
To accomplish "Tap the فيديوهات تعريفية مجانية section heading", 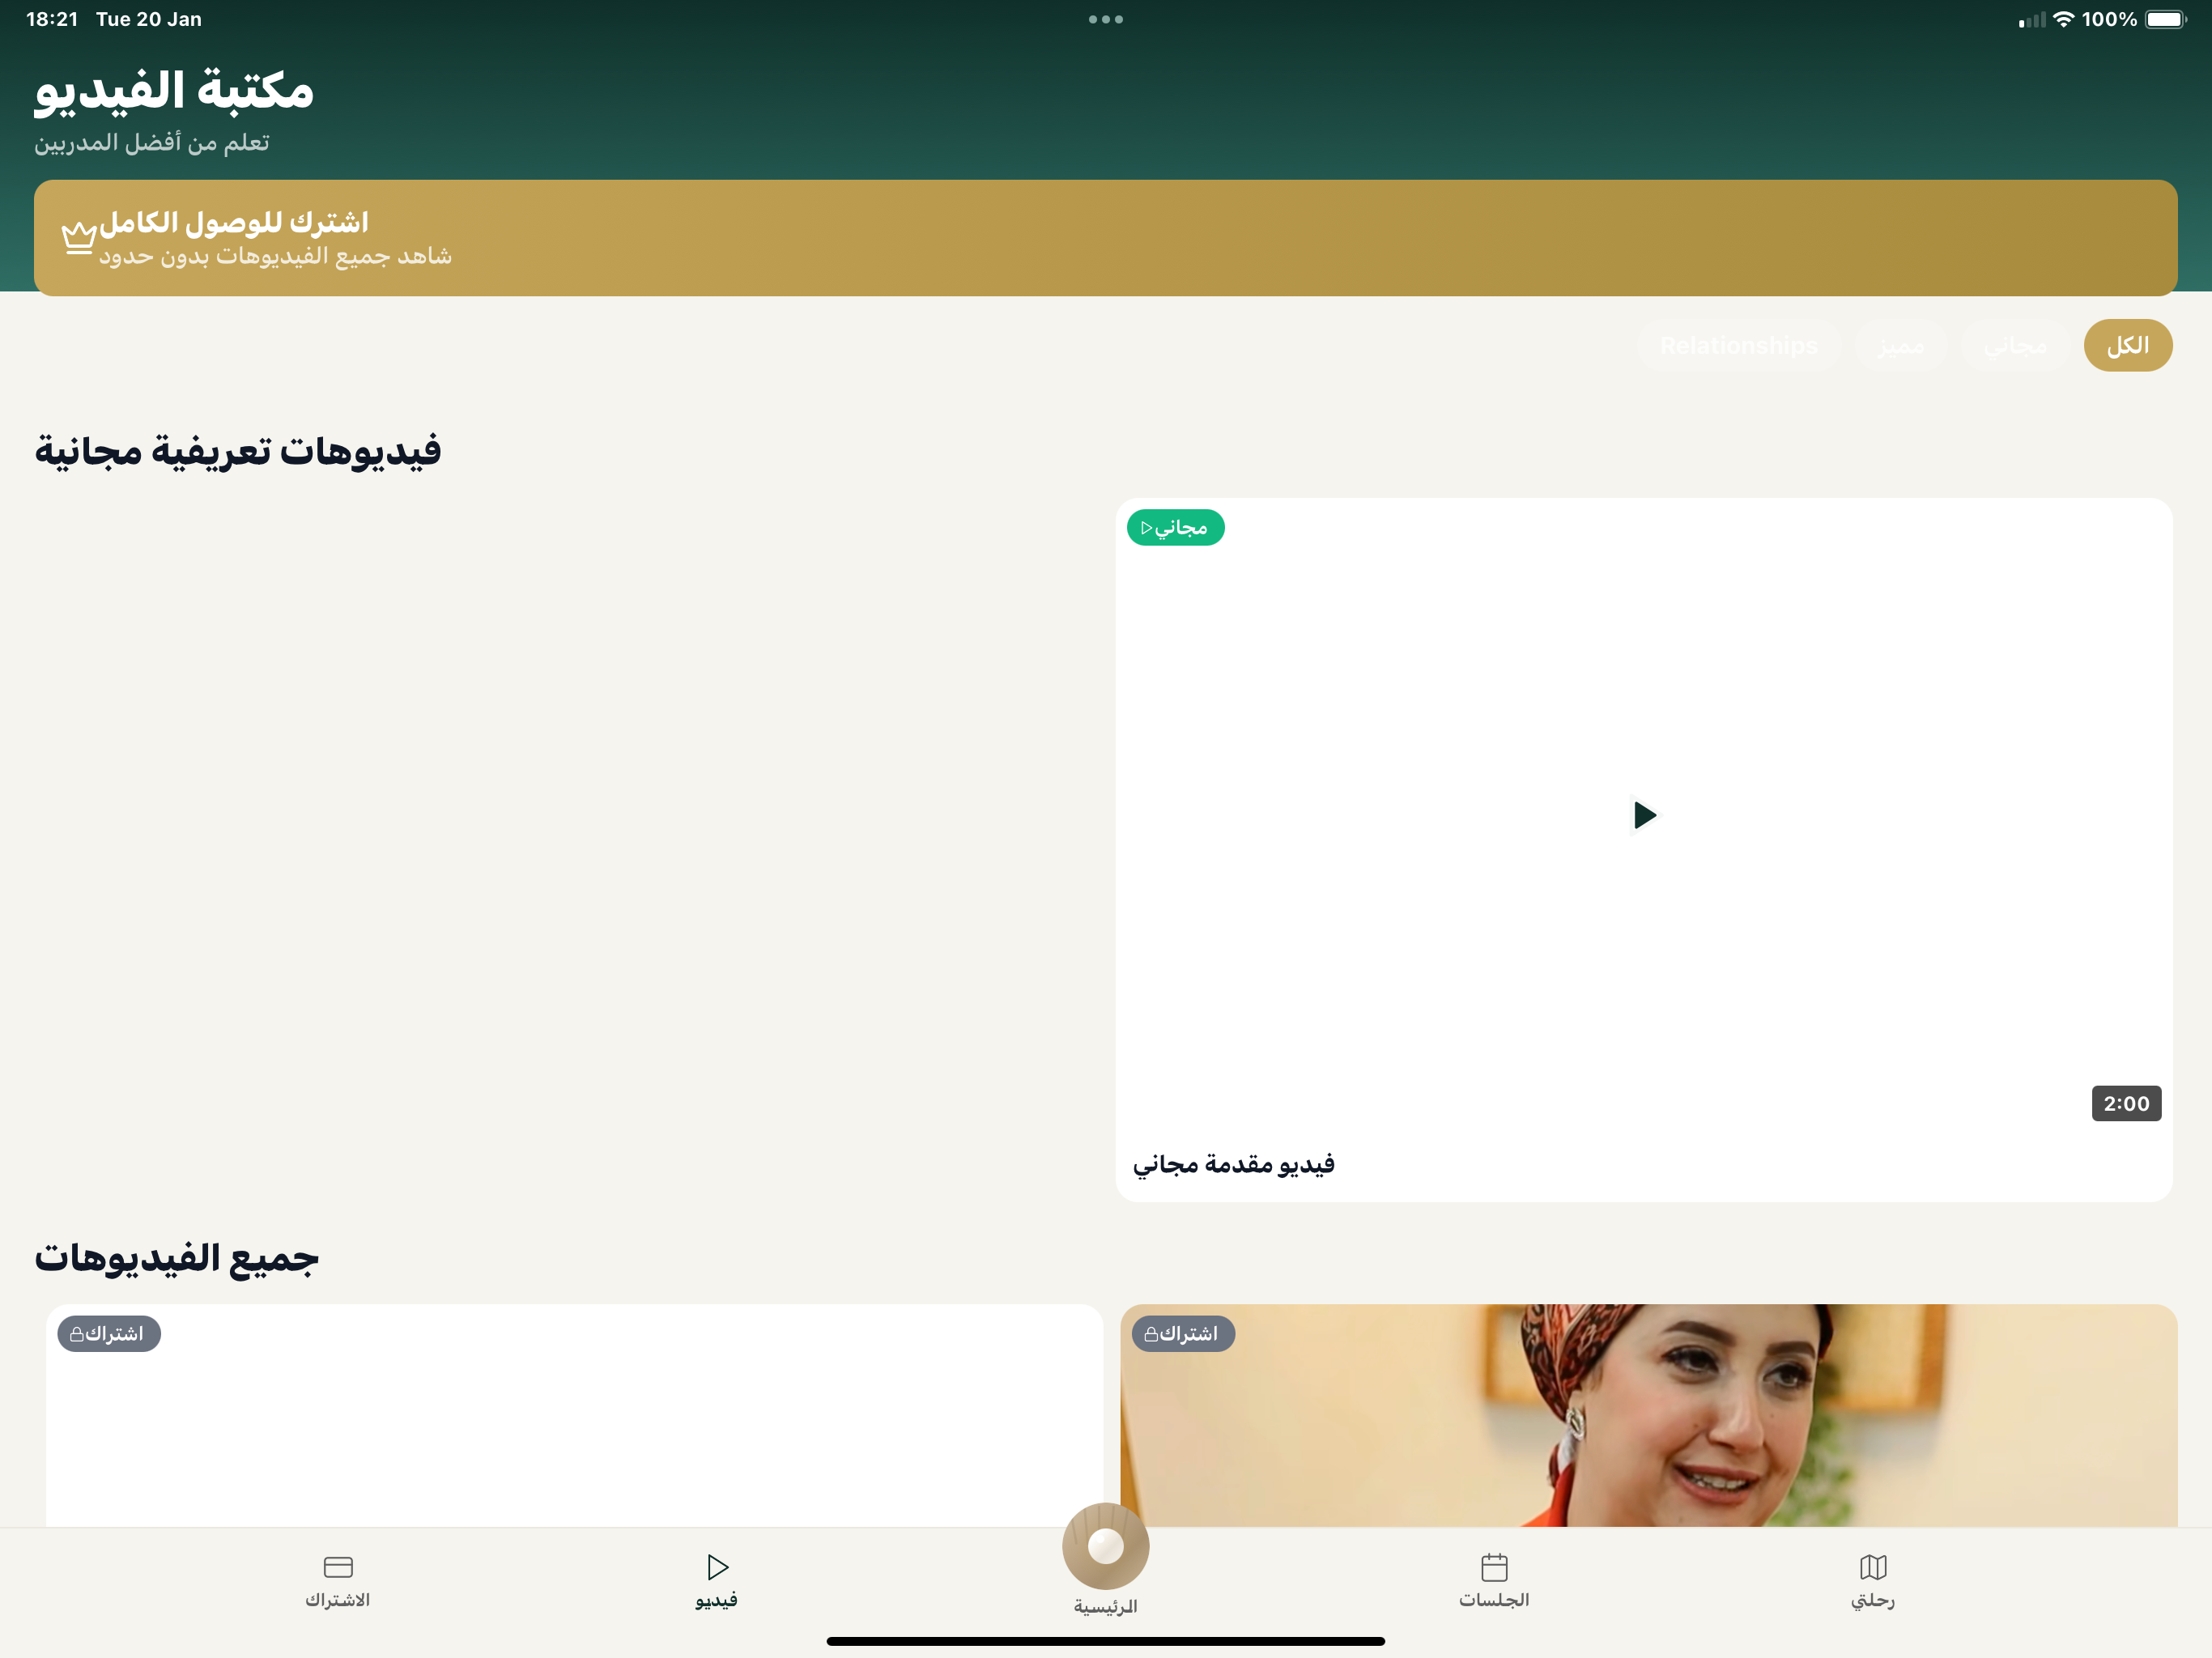I will point(238,450).
